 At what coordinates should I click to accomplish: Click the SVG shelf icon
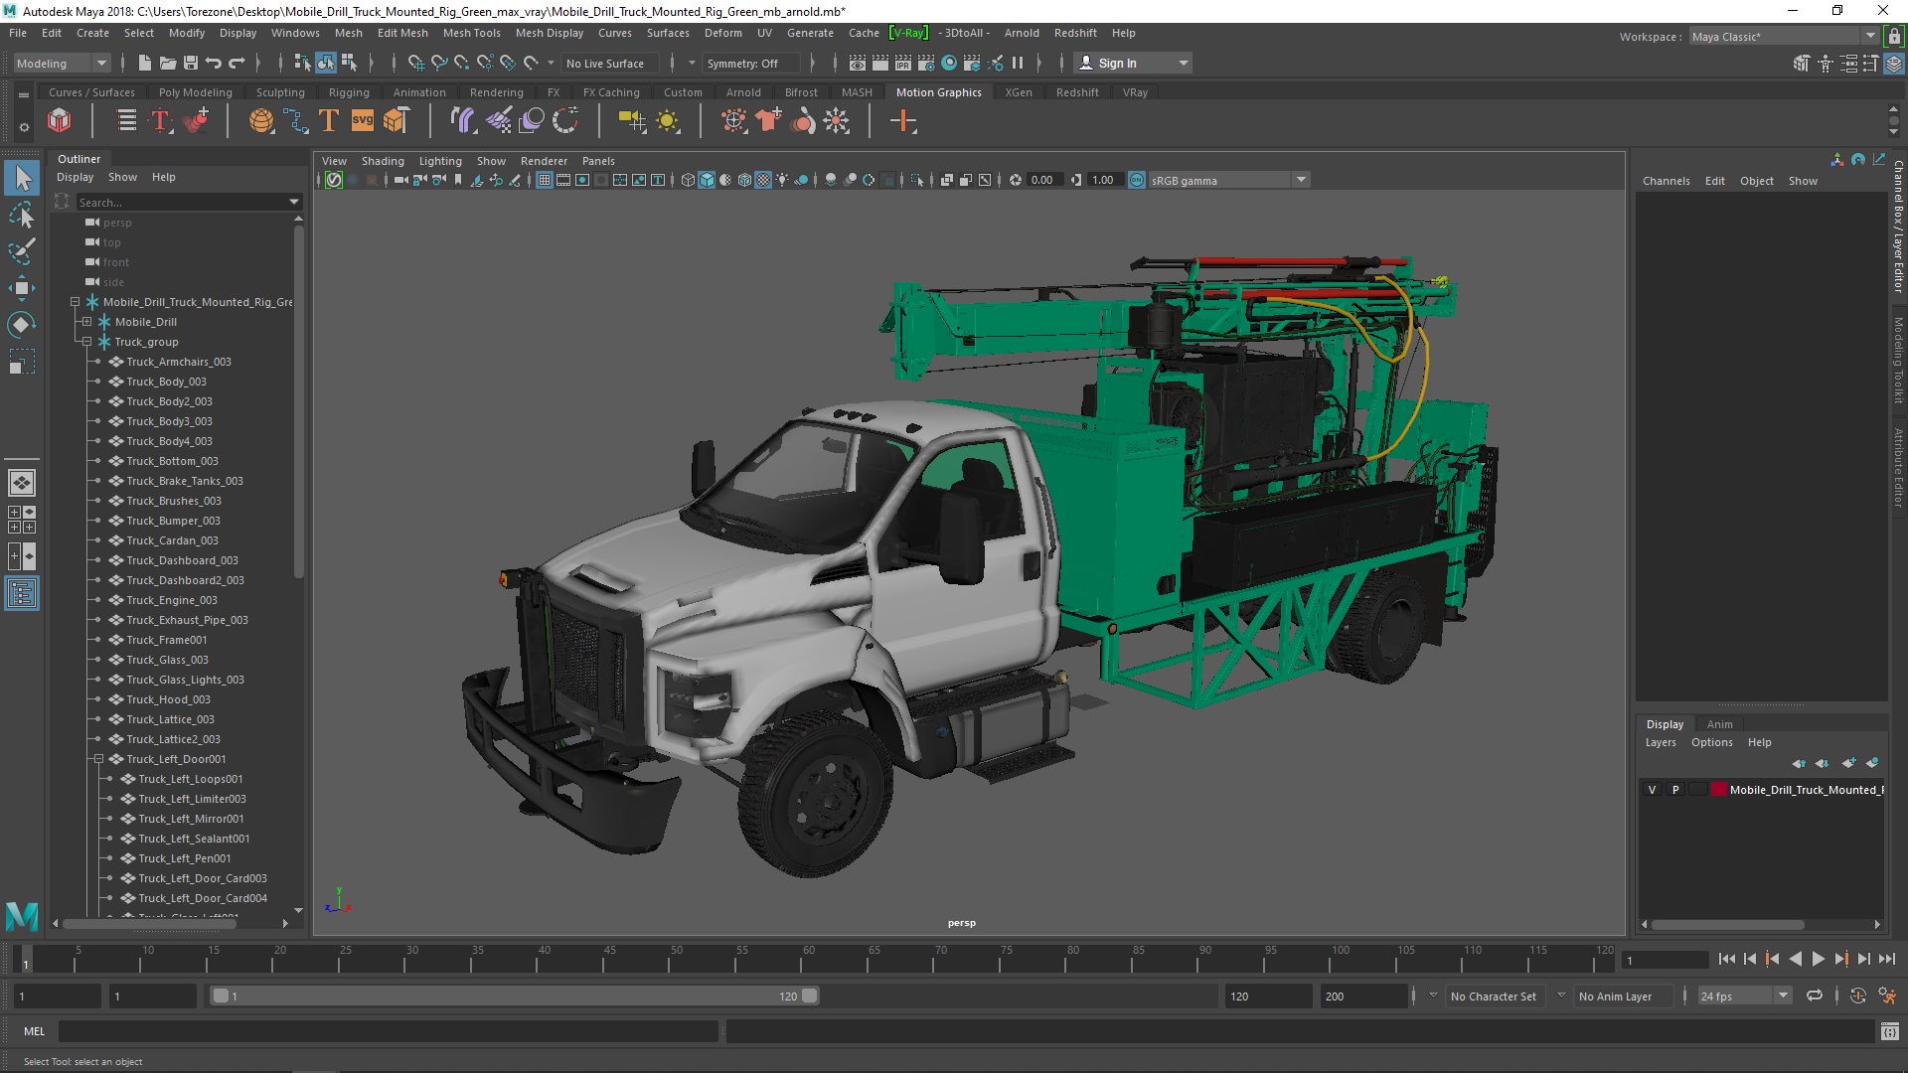(x=363, y=121)
